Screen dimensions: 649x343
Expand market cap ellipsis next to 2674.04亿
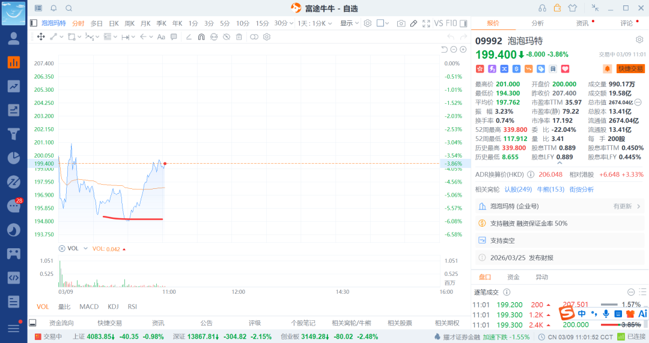[x=638, y=102]
